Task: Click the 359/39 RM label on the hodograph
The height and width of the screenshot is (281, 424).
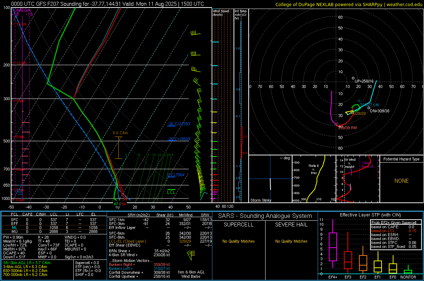Action: tap(347, 128)
